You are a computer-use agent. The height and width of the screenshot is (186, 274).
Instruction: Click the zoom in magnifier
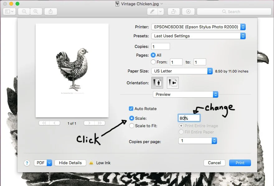36,12
